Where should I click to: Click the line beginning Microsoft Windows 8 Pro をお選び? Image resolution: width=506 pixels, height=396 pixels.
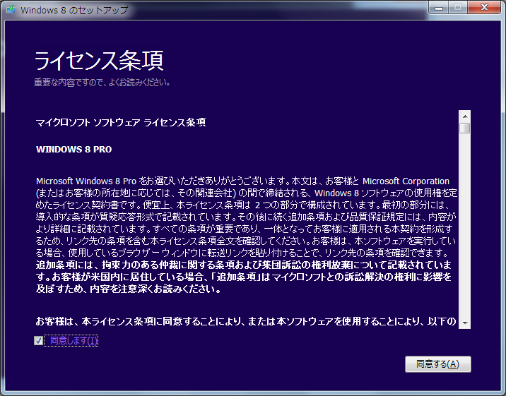242,181
